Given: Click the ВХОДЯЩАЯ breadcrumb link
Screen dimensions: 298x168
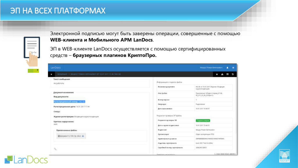Looking at the screenshot, I should (62, 74).
